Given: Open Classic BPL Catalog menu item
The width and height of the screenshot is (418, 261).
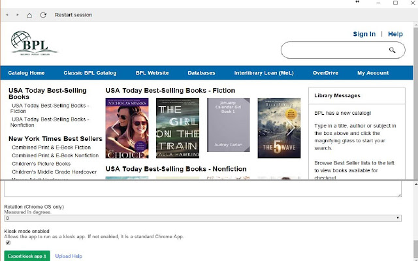Looking at the screenshot, I should tap(90, 73).
